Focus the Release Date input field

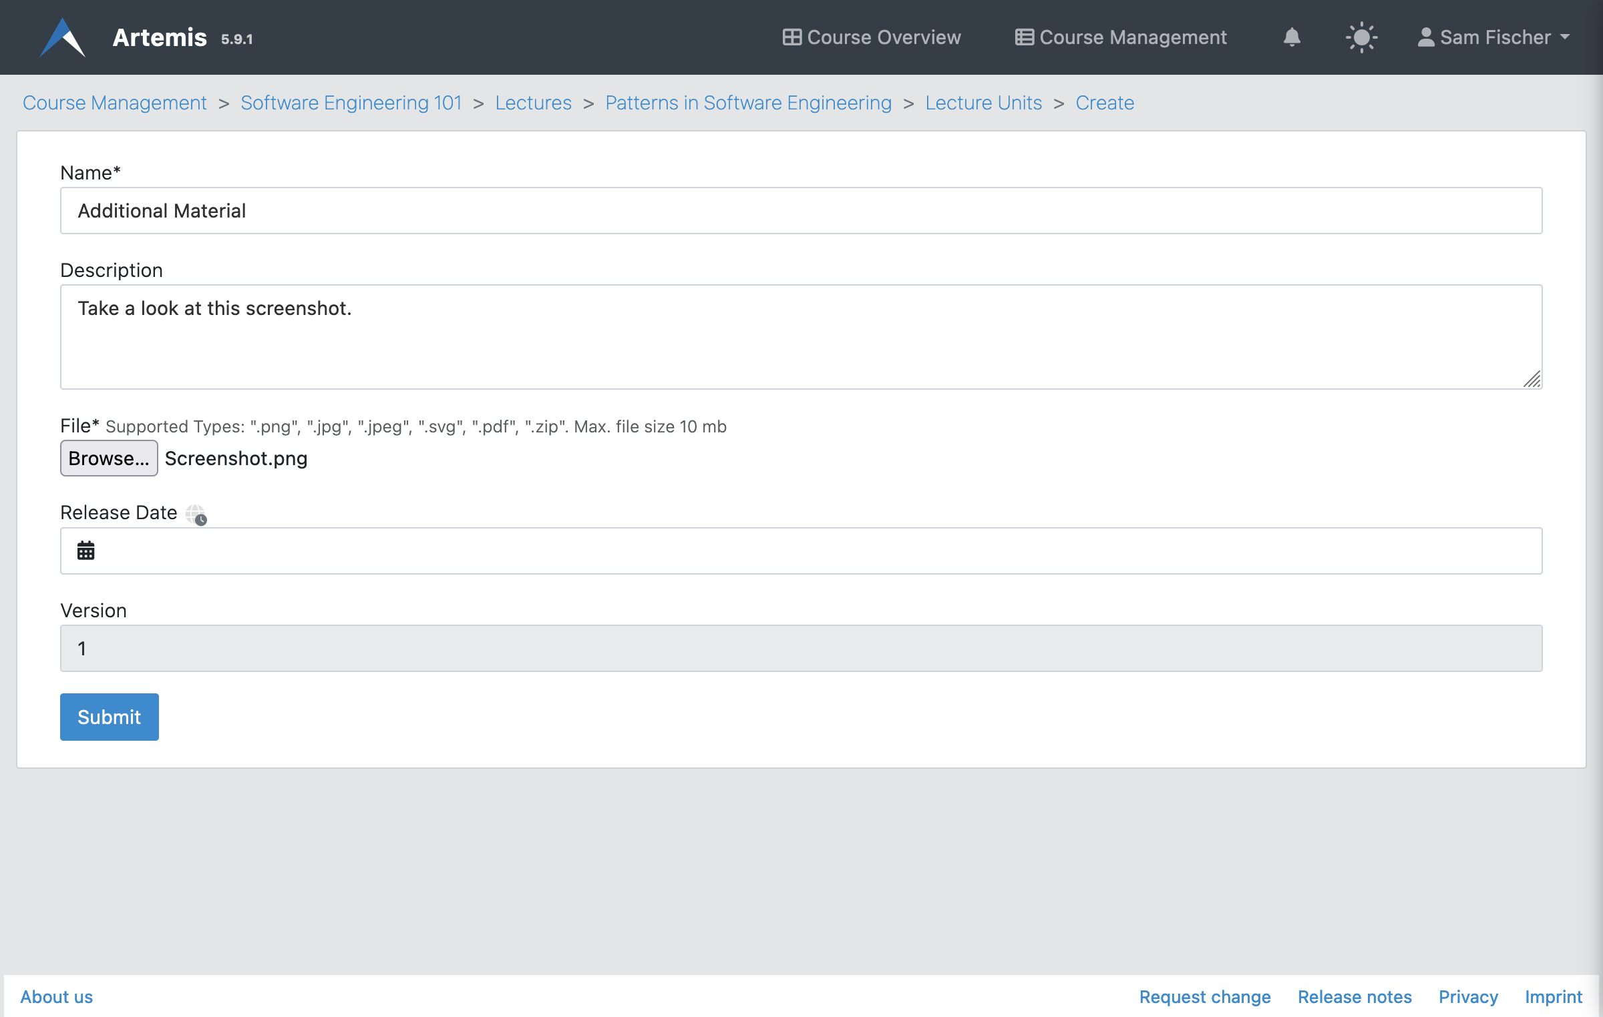[x=801, y=551]
